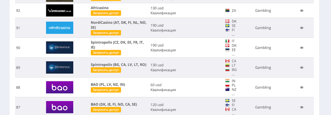The image size is (331, 115).
Task: Show BAO row 88 details eye icon
Action: tap(302, 88)
